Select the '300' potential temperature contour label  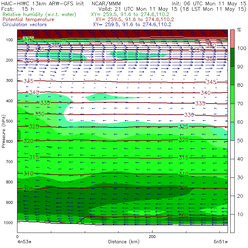[183, 215]
